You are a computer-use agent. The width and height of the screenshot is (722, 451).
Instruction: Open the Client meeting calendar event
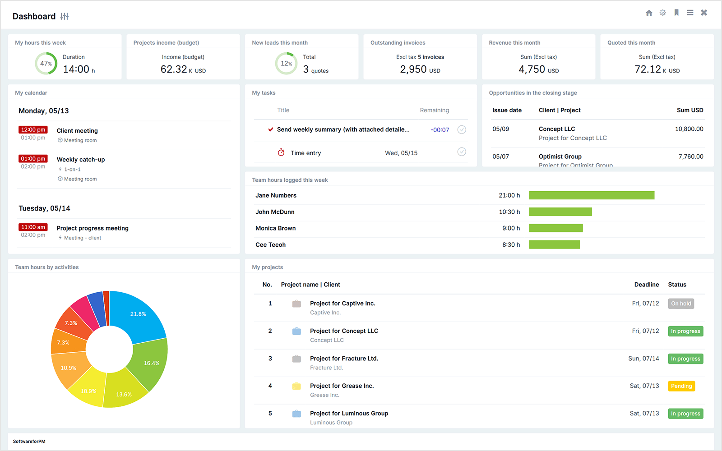77,131
